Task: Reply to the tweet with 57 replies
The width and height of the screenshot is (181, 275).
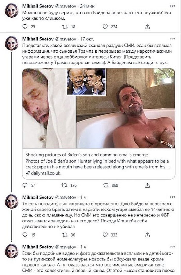Action: tap(25, 185)
